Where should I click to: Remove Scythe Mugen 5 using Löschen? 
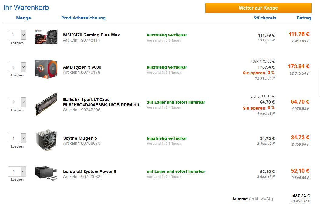pyautogui.click(x=17, y=146)
